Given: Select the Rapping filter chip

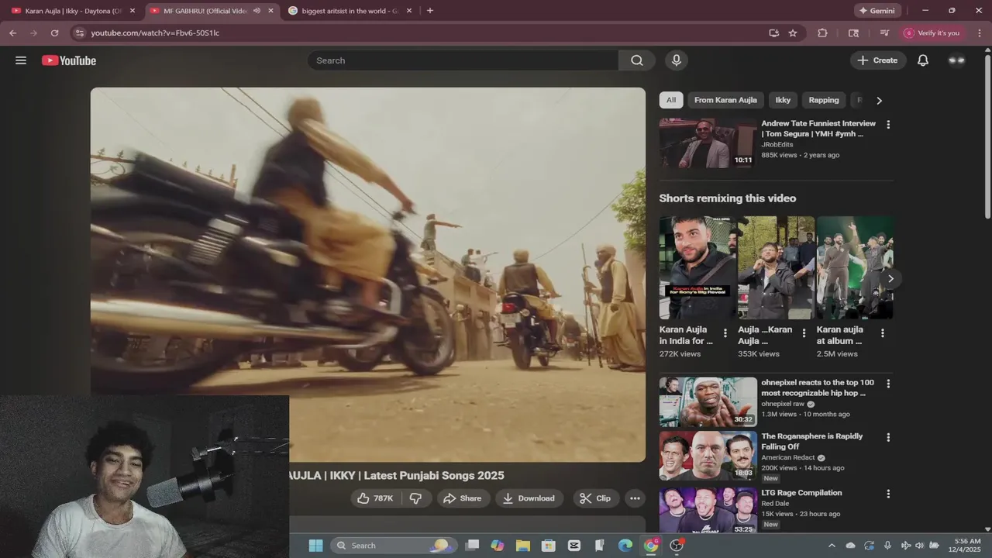Looking at the screenshot, I should click(x=824, y=100).
